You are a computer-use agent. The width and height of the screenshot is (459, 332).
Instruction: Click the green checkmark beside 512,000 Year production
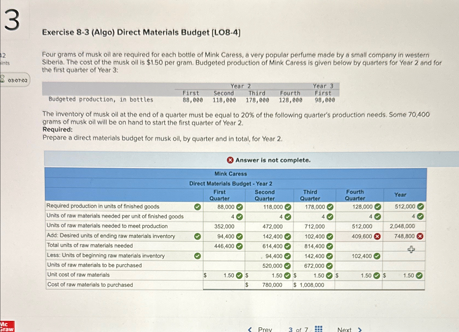[x=421, y=207]
